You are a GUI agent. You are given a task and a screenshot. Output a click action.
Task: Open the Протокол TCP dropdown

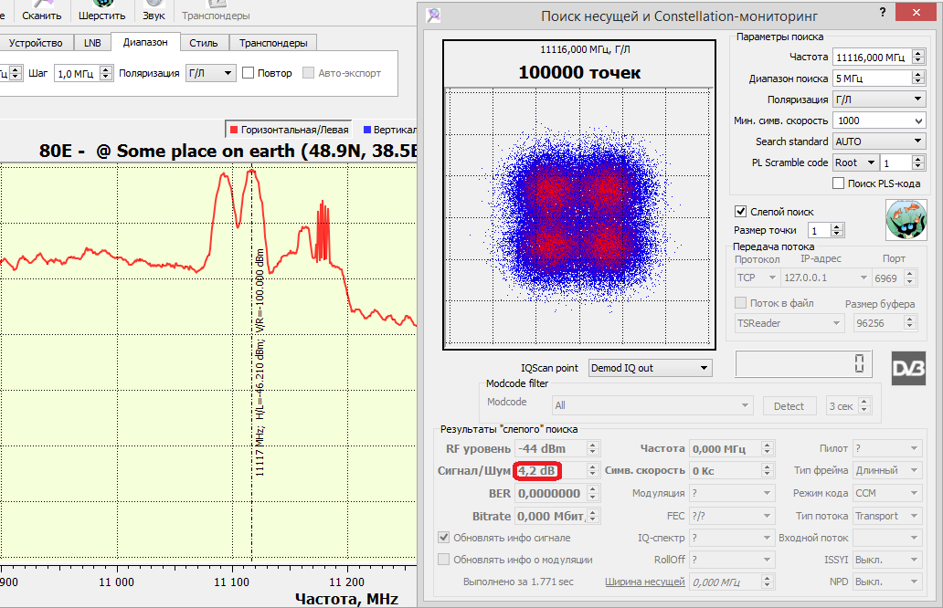[757, 278]
